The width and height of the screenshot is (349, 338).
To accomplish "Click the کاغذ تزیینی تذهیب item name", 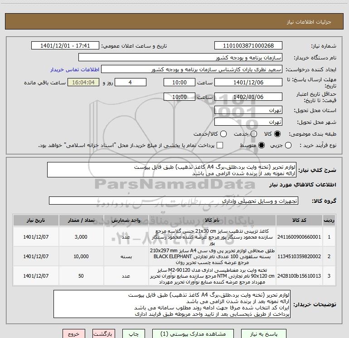I will (x=212, y=237).
